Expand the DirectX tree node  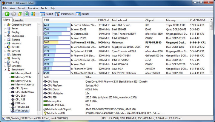(5, 47)
